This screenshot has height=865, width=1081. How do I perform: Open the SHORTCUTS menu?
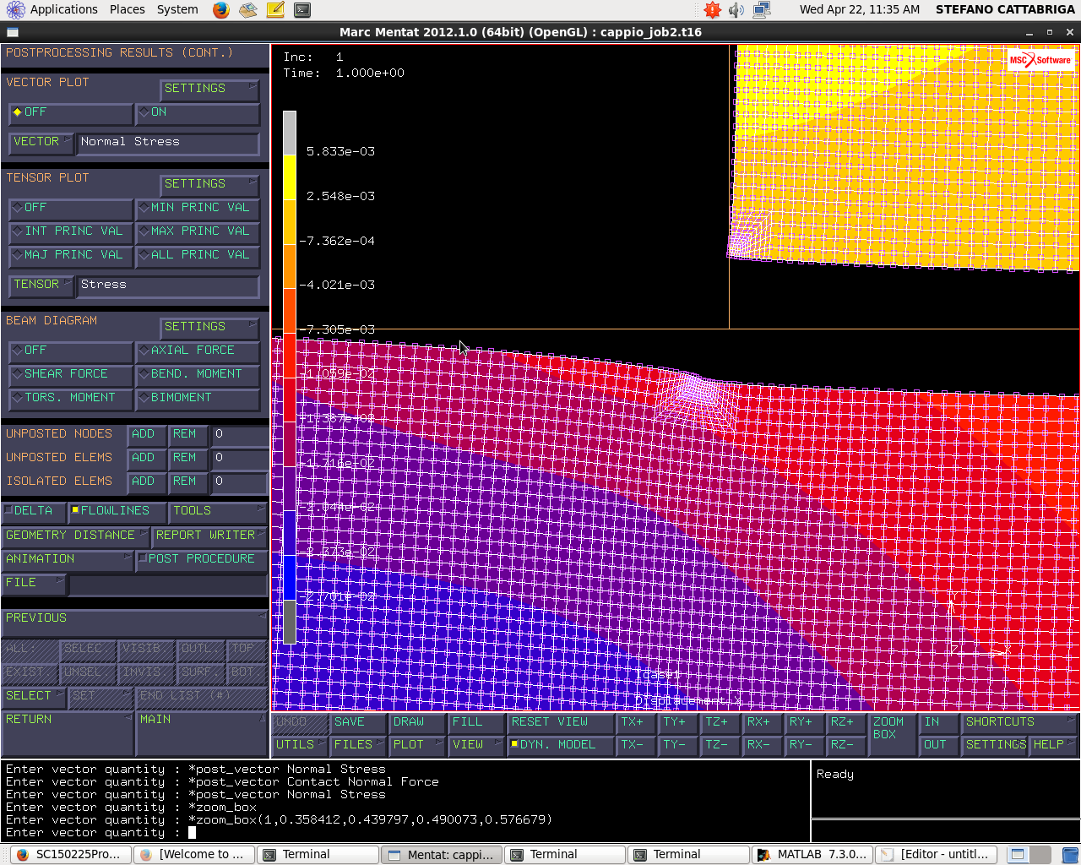pos(1019,722)
